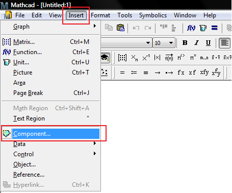Click the Dot Product icon
The height and width of the screenshot is (193, 232).
(216, 58)
